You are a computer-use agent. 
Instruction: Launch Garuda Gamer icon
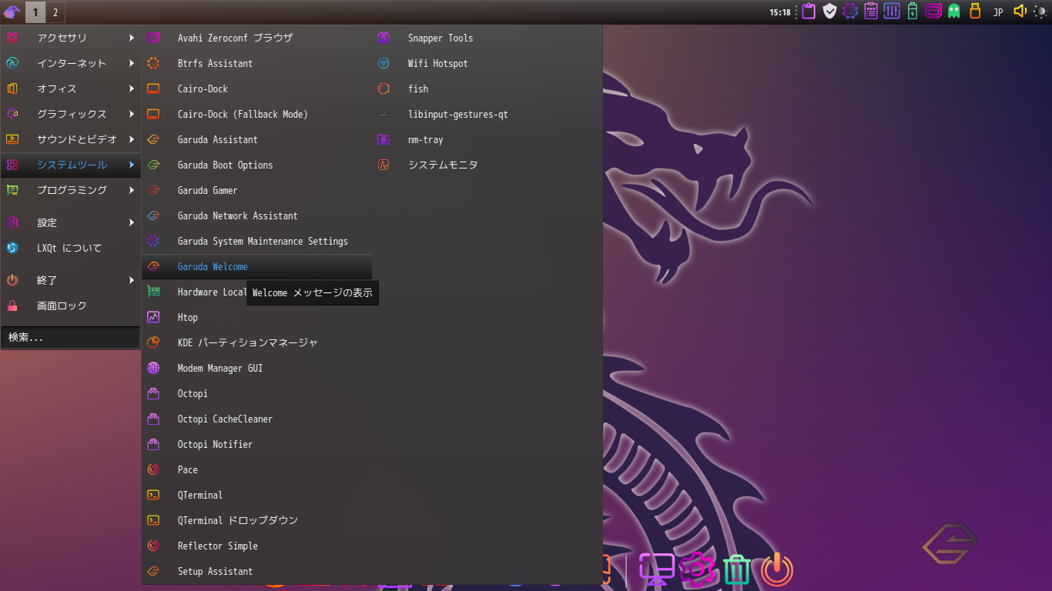point(153,190)
